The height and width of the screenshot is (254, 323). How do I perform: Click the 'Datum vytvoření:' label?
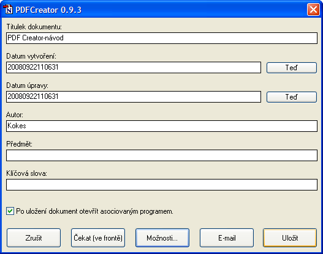click(31, 56)
